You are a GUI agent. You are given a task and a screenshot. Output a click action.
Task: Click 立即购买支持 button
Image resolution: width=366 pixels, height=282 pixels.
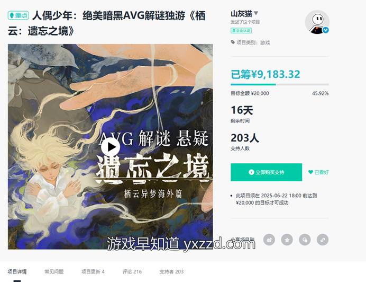click(267, 172)
